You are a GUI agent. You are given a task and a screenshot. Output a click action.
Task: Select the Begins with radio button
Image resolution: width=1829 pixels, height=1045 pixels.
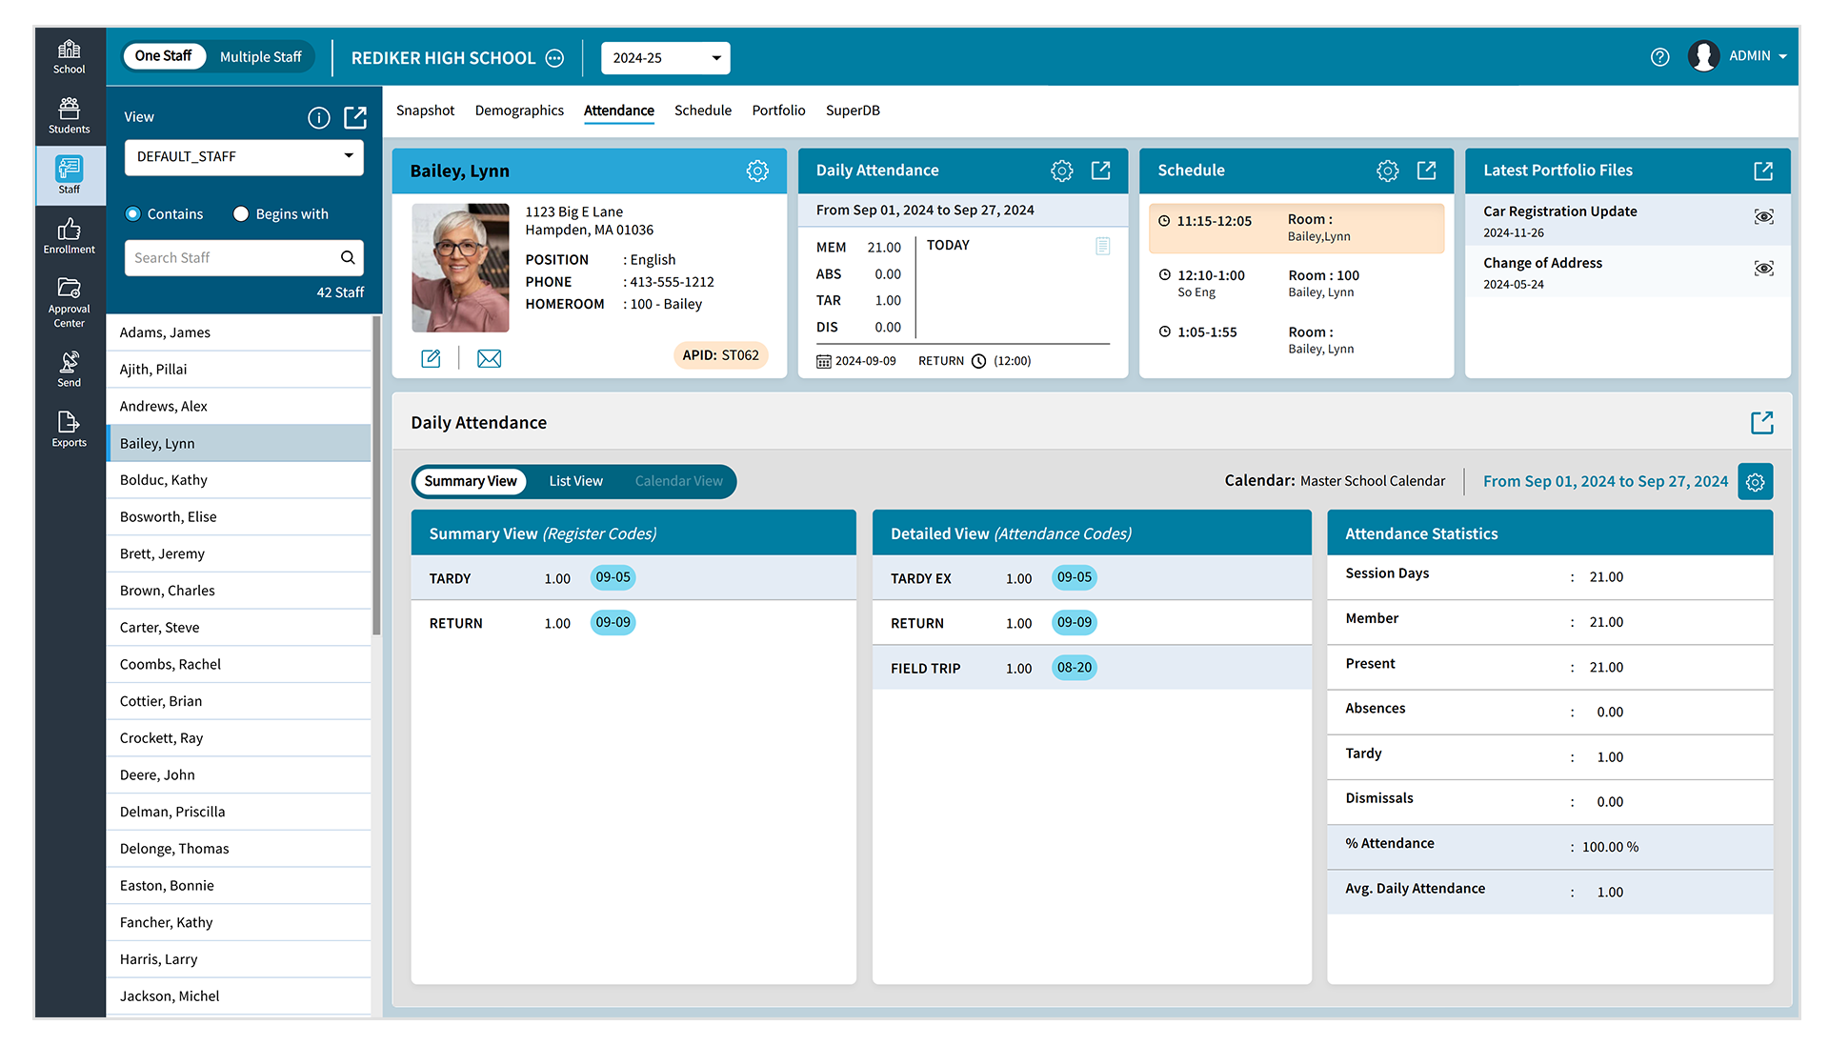point(241,214)
